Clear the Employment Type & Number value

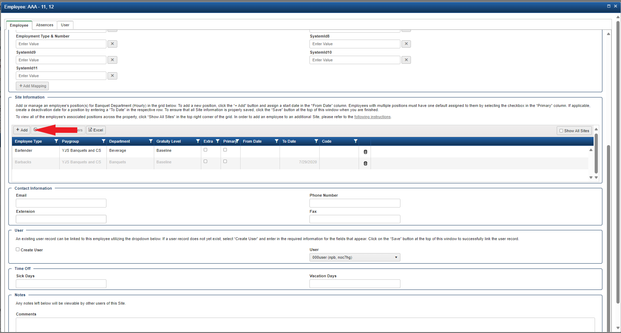[112, 44]
